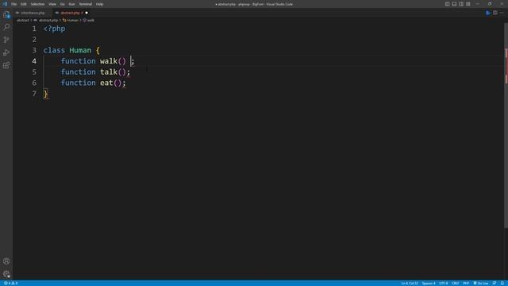This screenshot has height=286, width=508.
Task: Toggle Primary Side Bar layout icon
Action: click(447, 4)
